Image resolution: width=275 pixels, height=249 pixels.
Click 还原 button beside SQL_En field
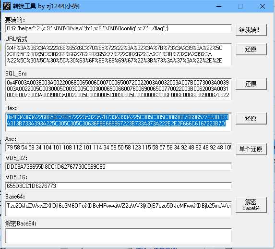[x=251, y=84]
